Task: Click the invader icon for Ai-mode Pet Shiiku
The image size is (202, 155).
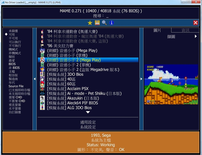Action: [42, 94]
